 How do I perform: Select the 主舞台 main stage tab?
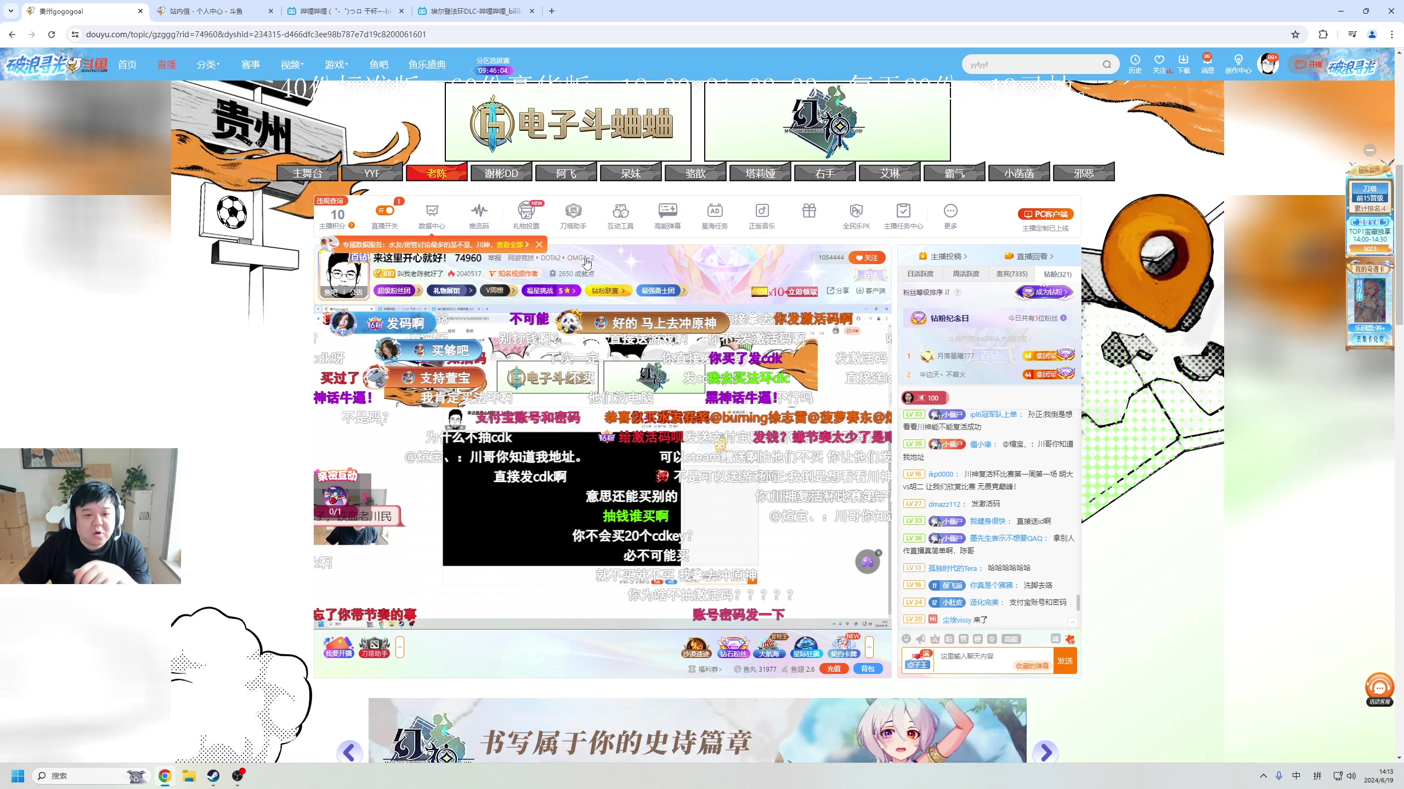tap(307, 173)
